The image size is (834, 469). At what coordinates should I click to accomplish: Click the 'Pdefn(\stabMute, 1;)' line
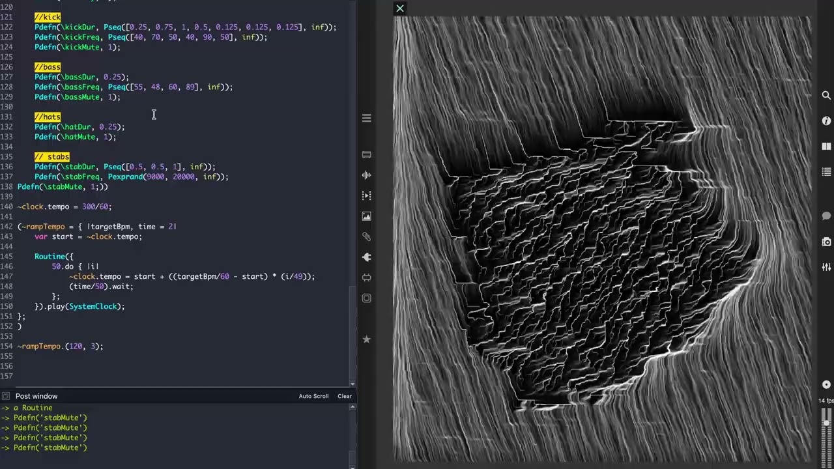coord(63,187)
